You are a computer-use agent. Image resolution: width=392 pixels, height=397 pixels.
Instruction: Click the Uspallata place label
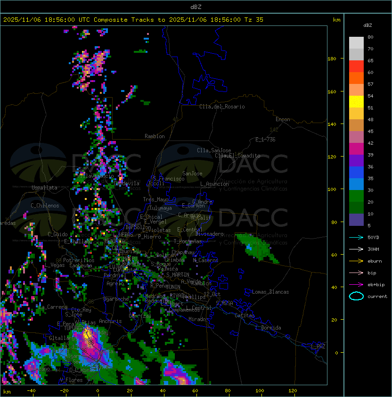tap(44, 188)
